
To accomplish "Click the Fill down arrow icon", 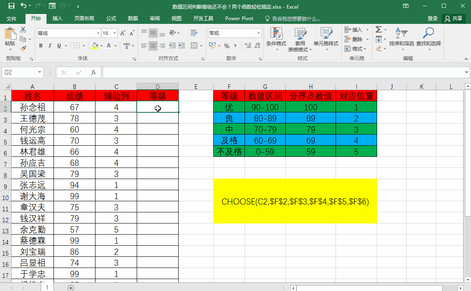I will pyautogui.click(x=379, y=39).
